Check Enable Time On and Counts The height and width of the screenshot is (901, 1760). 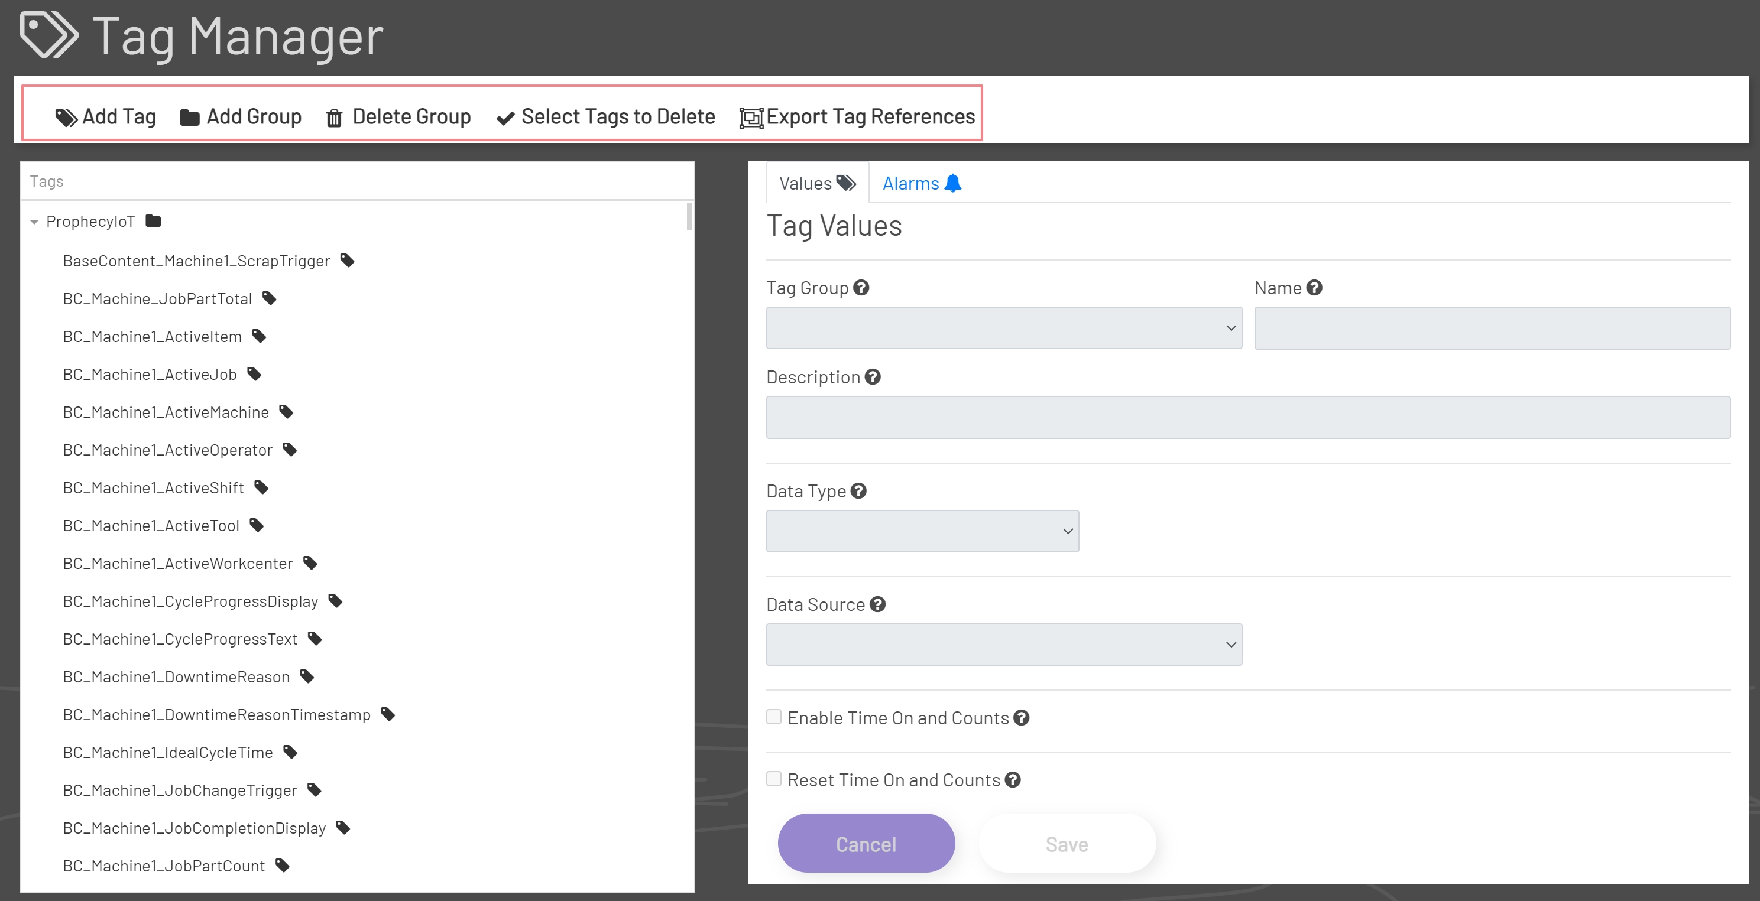pyautogui.click(x=773, y=716)
